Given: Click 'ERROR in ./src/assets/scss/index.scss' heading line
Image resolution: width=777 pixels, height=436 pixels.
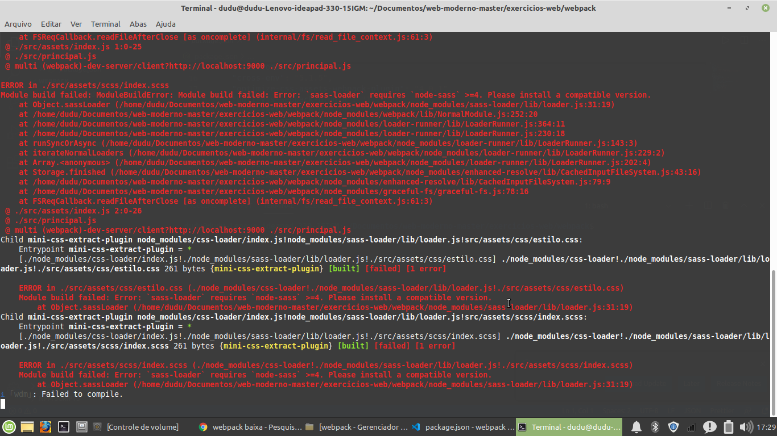Looking at the screenshot, I should pos(85,85).
